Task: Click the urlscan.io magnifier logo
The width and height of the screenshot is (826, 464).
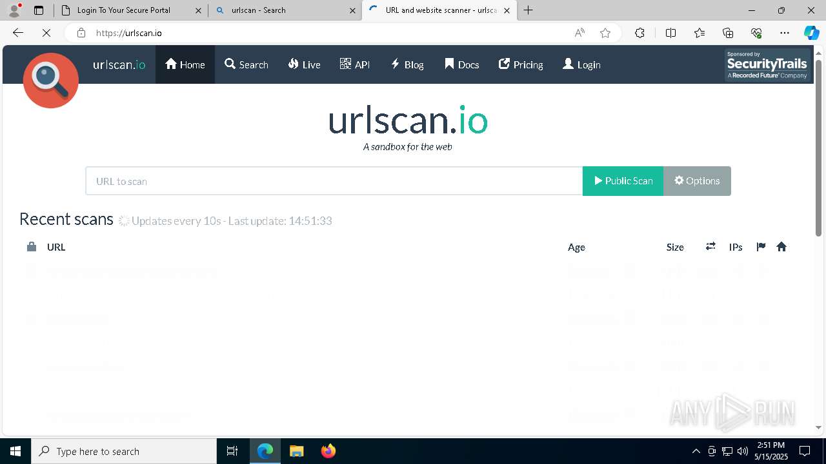Action: pos(51,81)
